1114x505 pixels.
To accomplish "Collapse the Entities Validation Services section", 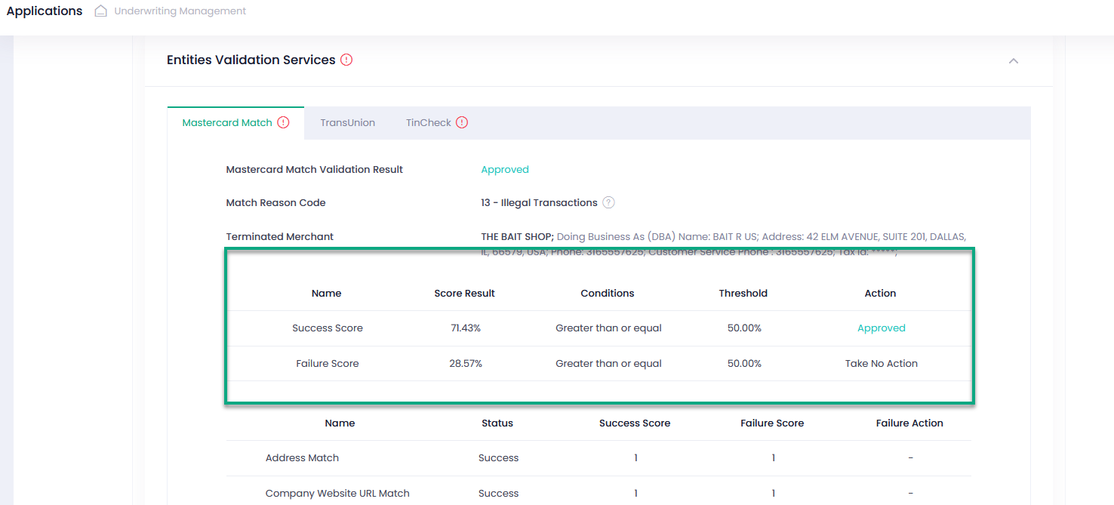I will (1014, 60).
